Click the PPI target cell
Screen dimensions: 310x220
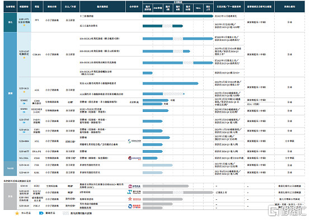click(37, 20)
